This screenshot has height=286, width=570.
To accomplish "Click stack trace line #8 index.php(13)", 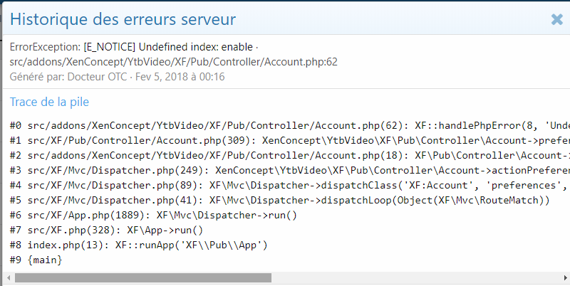I will pyautogui.click(x=139, y=245).
